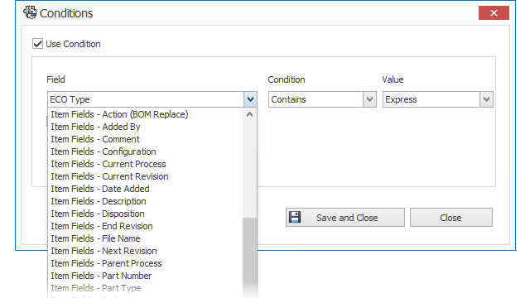Screen dimensions: 530x298
Task: Collapse the Field dropdown arrow
Action: (x=250, y=99)
